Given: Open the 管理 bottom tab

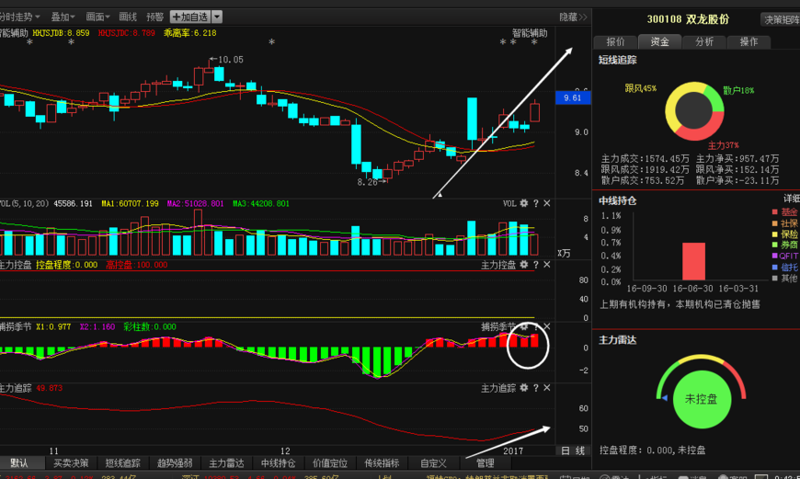Looking at the screenshot, I should click(485, 463).
